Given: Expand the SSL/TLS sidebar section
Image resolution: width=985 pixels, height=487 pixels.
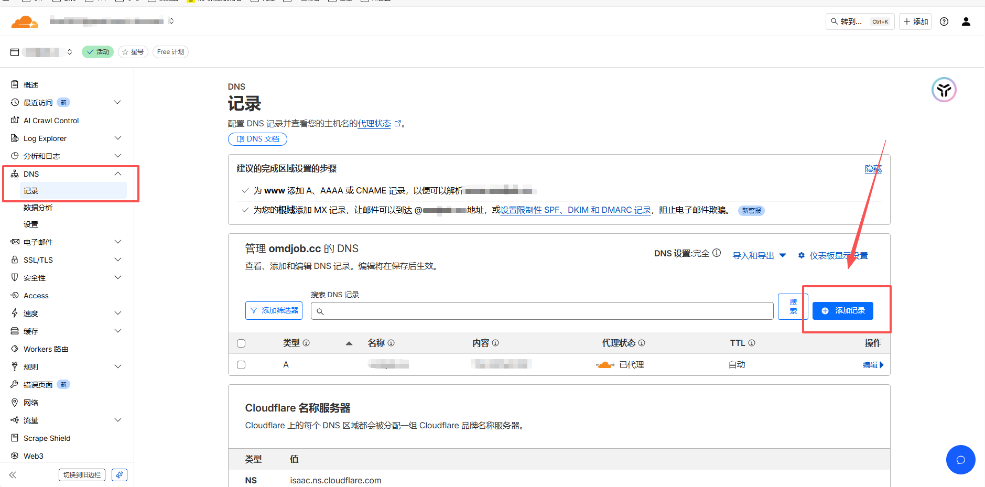Looking at the screenshot, I should [x=118, y=259].
